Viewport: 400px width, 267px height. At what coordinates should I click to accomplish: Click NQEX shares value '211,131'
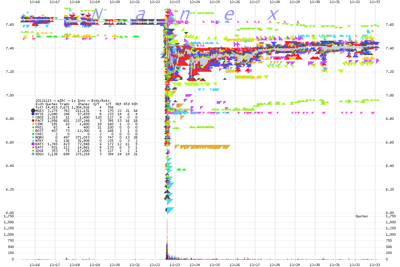click(83, 110)
